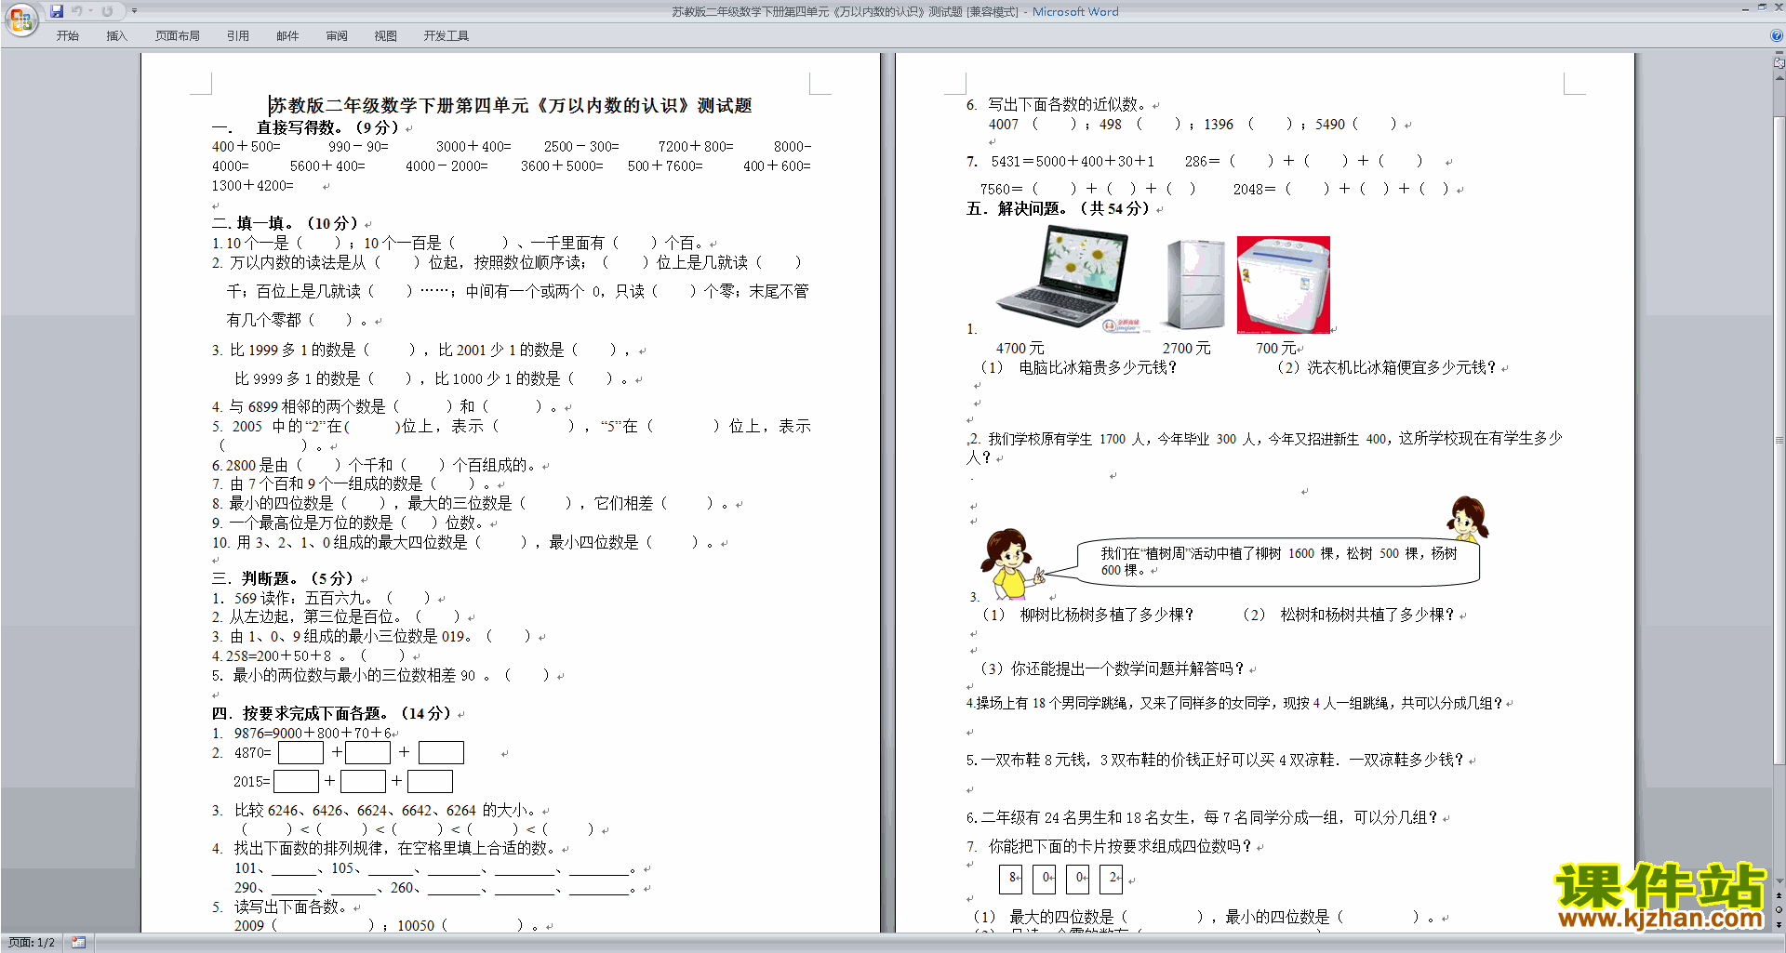This screenshot has height=953, width=1786.
Task: Click question 5 一双布鞋 8 元钱
Action: (x=1216, y=760)
